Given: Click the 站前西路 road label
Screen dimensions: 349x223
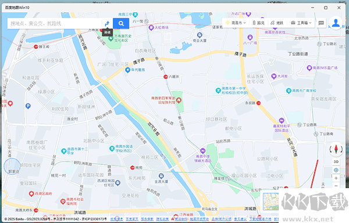Looking at the screenshot, I should (223, 141).
